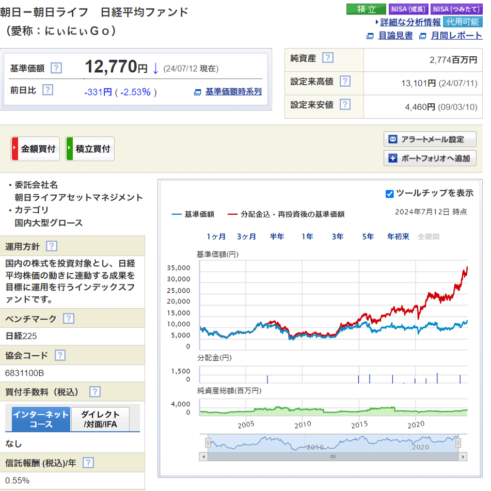Click change value -331円

click(x=98, y=92)
